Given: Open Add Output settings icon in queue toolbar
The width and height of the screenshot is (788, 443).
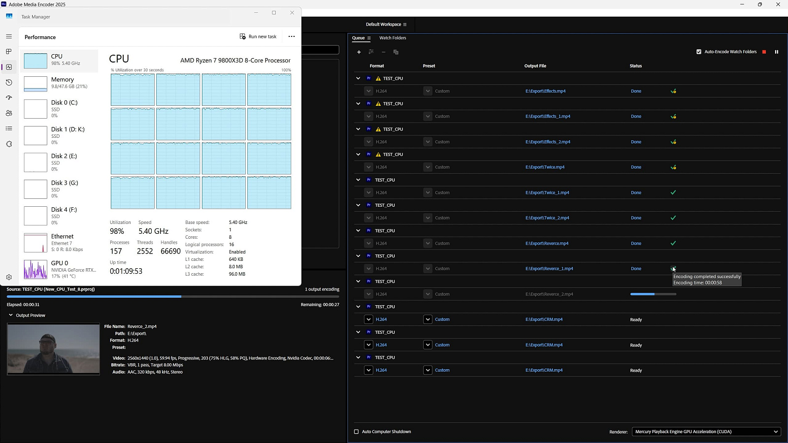Looking at the screenshot, I should point(371,52).
